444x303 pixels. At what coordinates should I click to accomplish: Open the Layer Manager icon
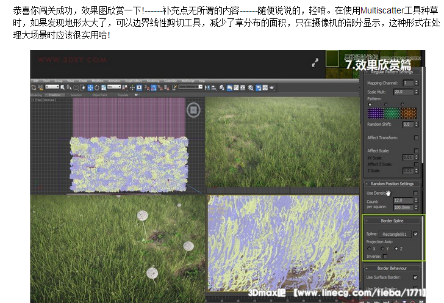click(222, 87)
